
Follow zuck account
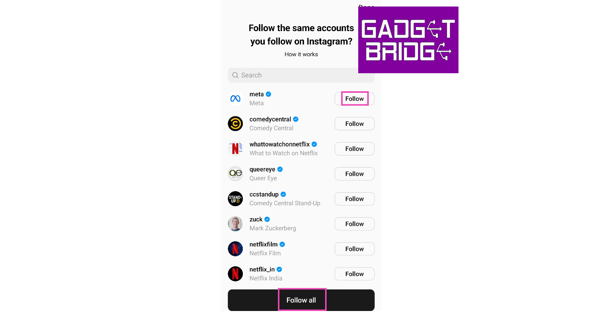coord(355,224)
